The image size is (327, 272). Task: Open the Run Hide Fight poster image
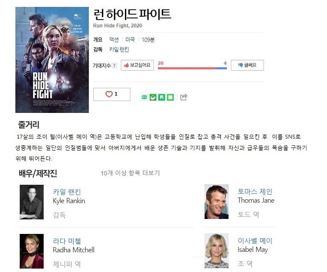pos(52,60)
